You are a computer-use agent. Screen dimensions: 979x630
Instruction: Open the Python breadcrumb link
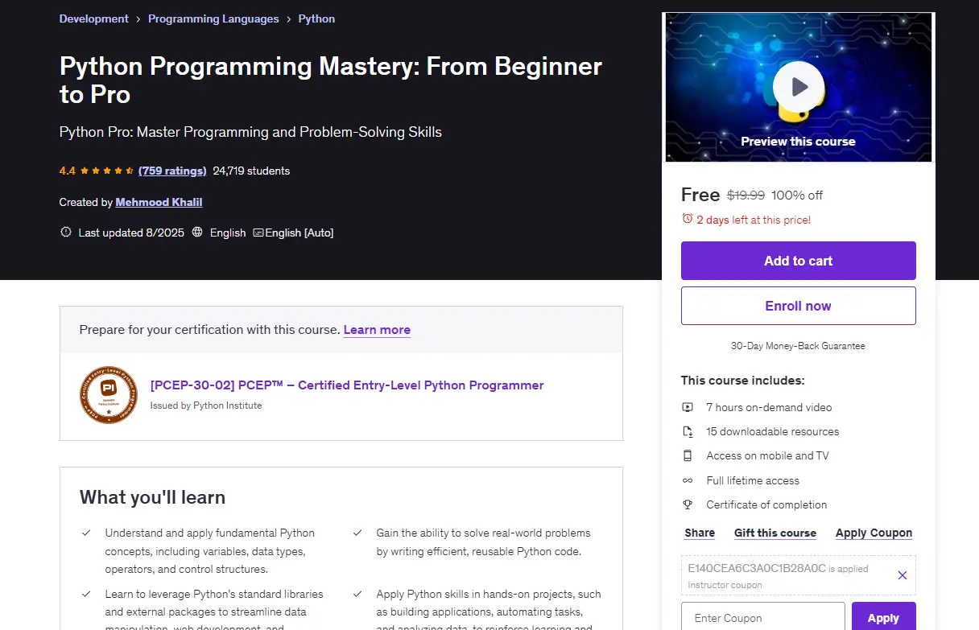coord(316,19)
